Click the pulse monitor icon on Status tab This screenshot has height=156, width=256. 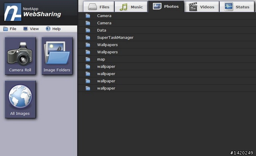click(x=228, y=7)
